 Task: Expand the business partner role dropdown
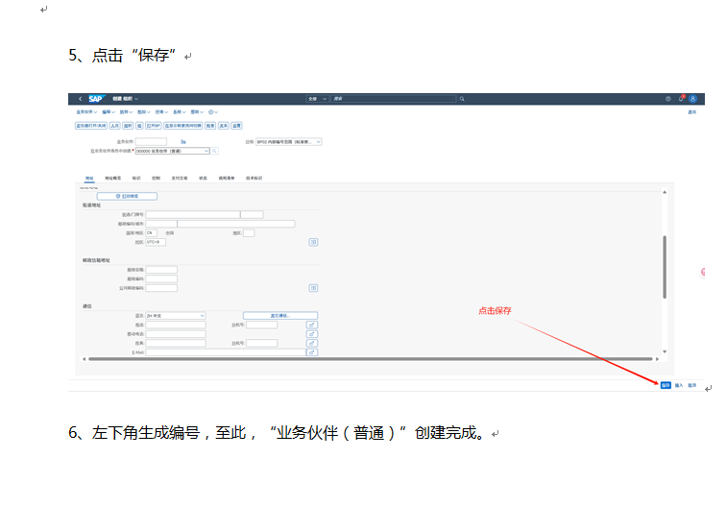(206, 151)
